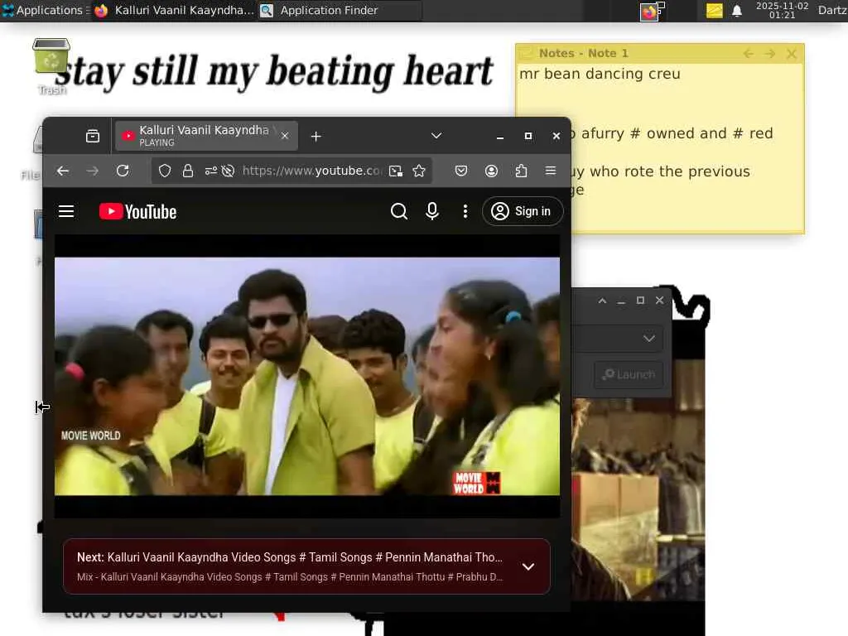
Task: Open site permissions icon in address bar
Action: [x=210, y=171]
